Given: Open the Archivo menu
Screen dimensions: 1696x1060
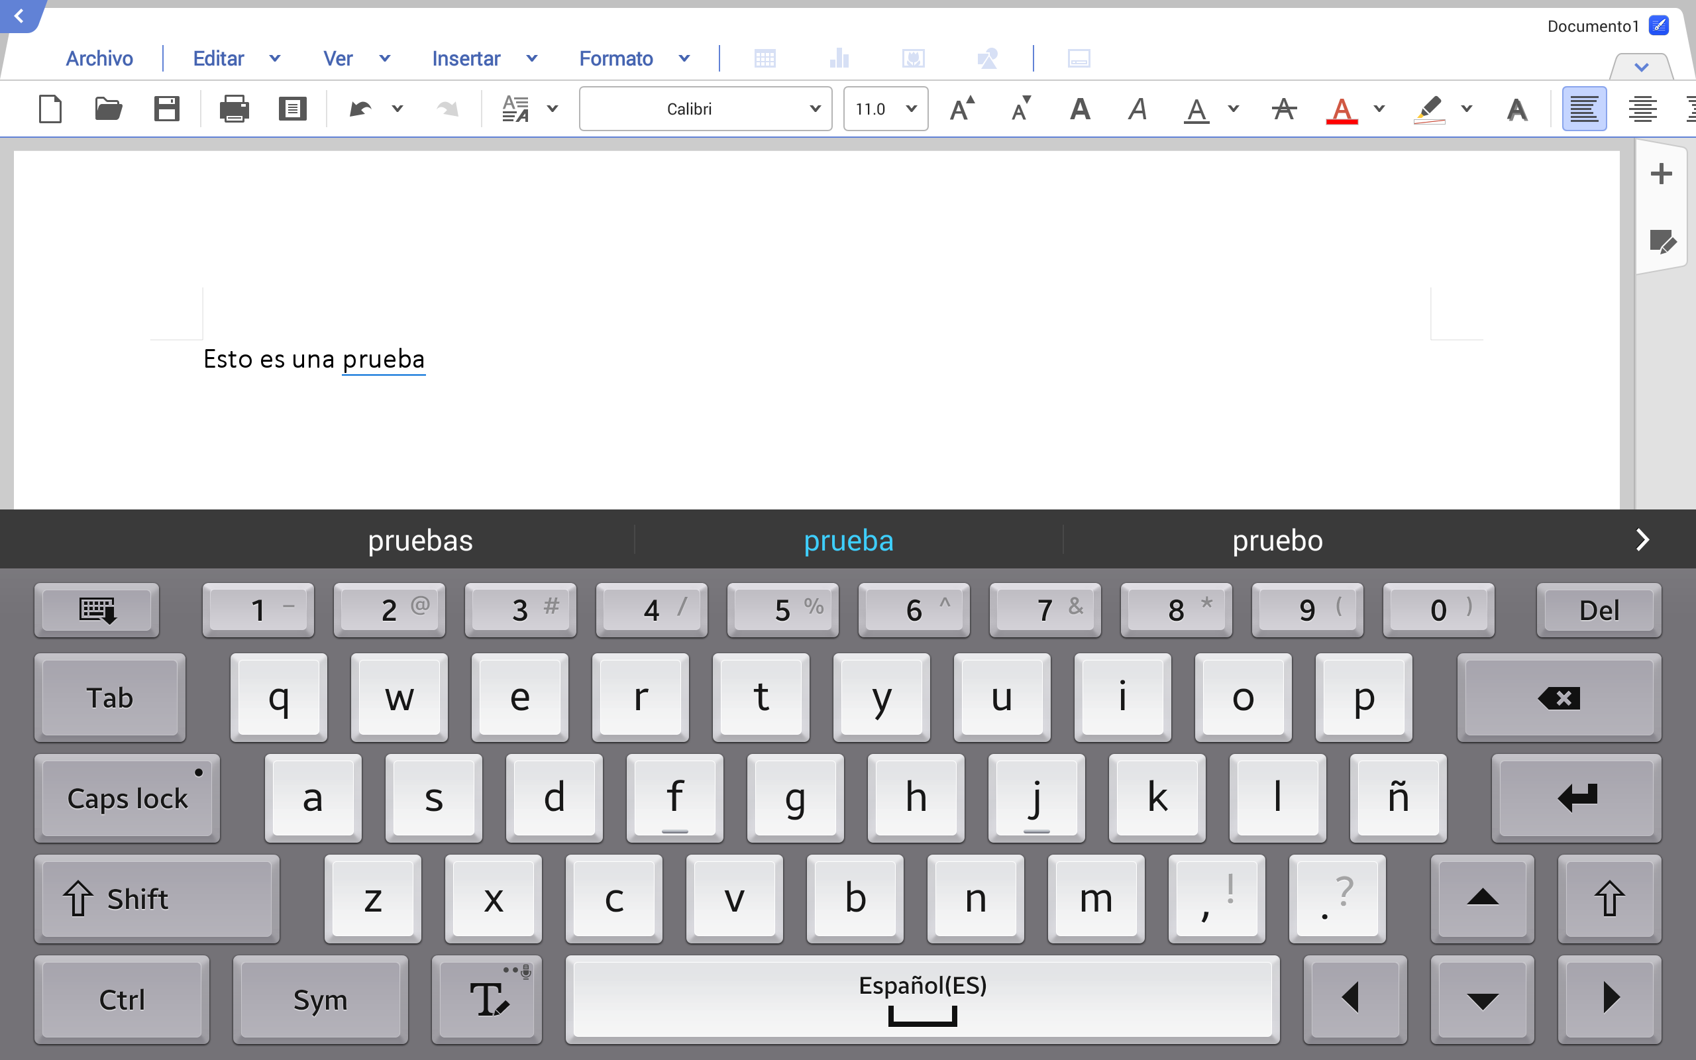Looking at the screenshot, I should 99,58.
